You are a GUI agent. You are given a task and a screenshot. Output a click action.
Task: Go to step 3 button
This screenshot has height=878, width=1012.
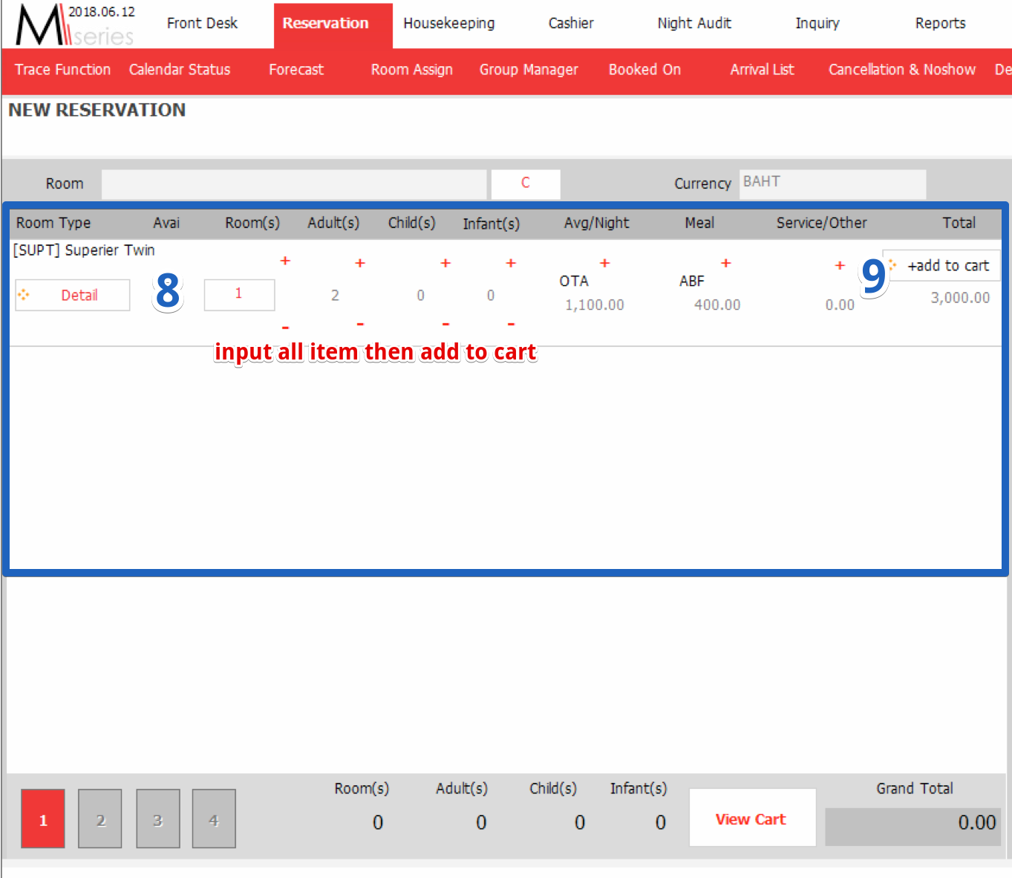(x=158, y=819)
